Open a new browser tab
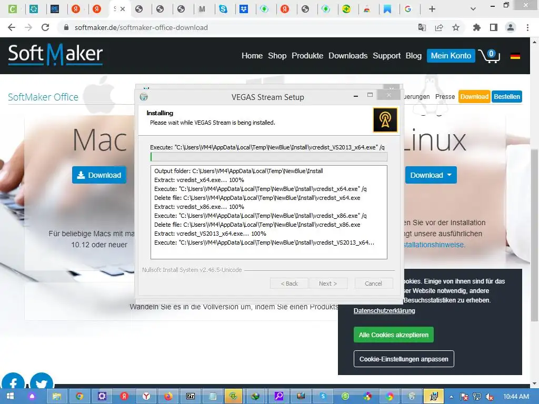 [432, 9]
